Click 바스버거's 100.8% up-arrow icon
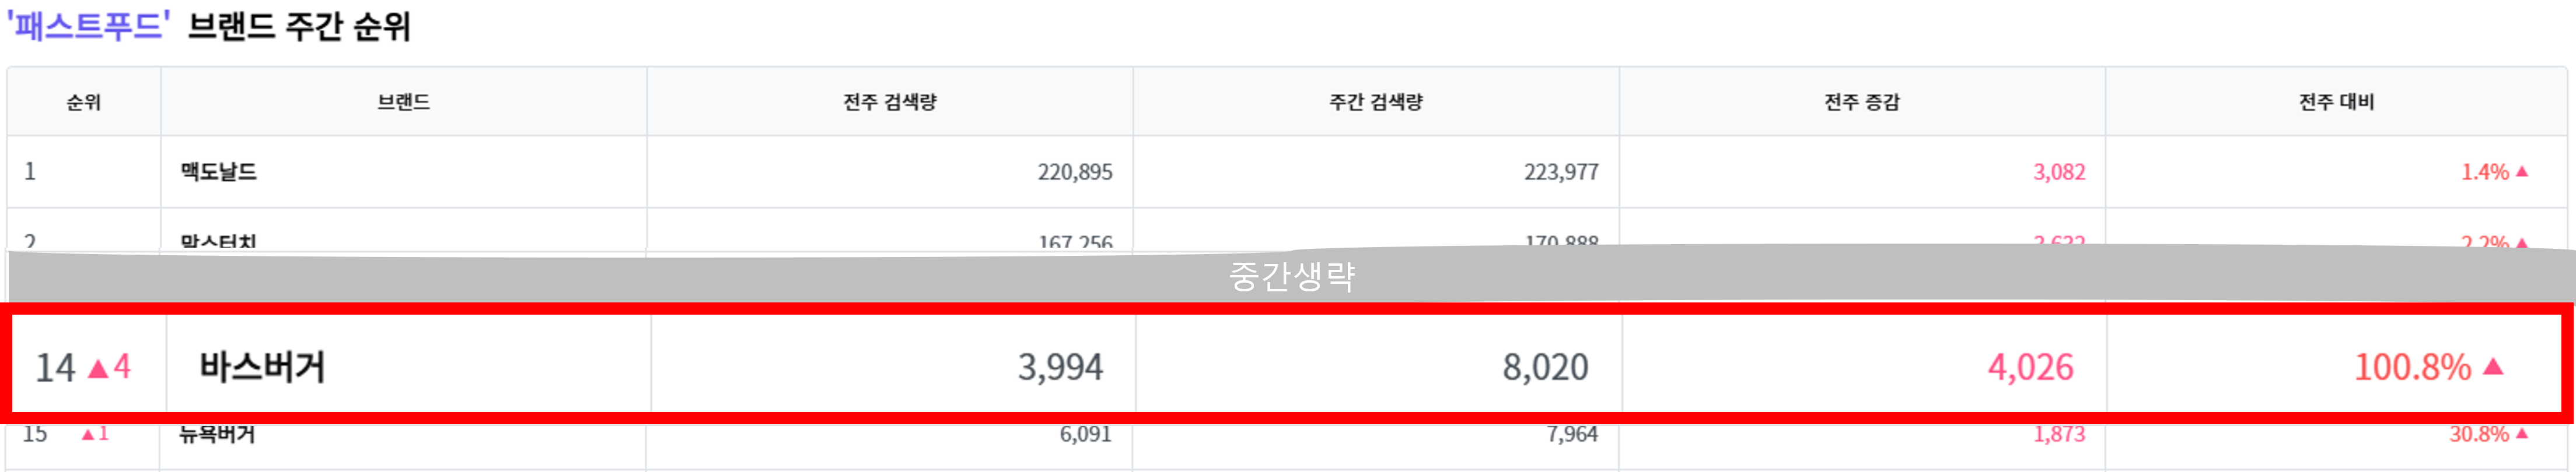 click(2493, 366)
